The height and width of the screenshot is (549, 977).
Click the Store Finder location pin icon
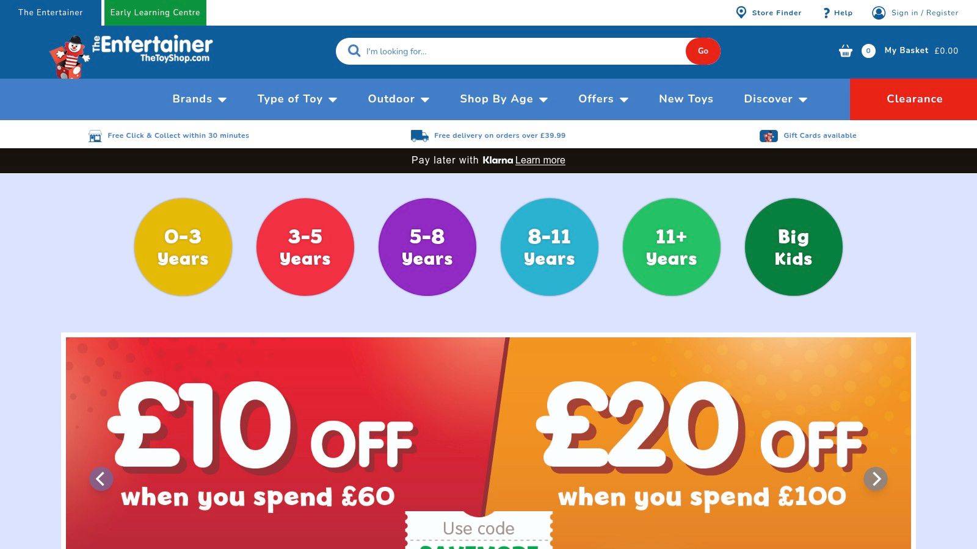(741, 12)
